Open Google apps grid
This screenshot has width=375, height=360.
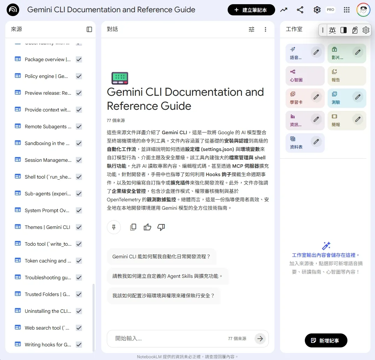(346, 10)
